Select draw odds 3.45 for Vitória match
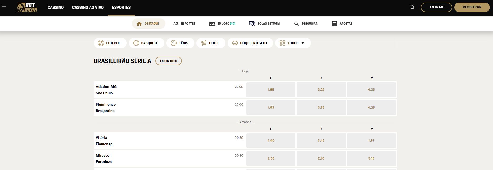This screenshot has width=493, height=170. click(x=321, y=141)
